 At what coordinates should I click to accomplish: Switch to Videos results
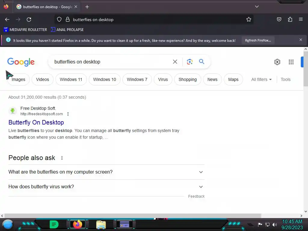42,79
